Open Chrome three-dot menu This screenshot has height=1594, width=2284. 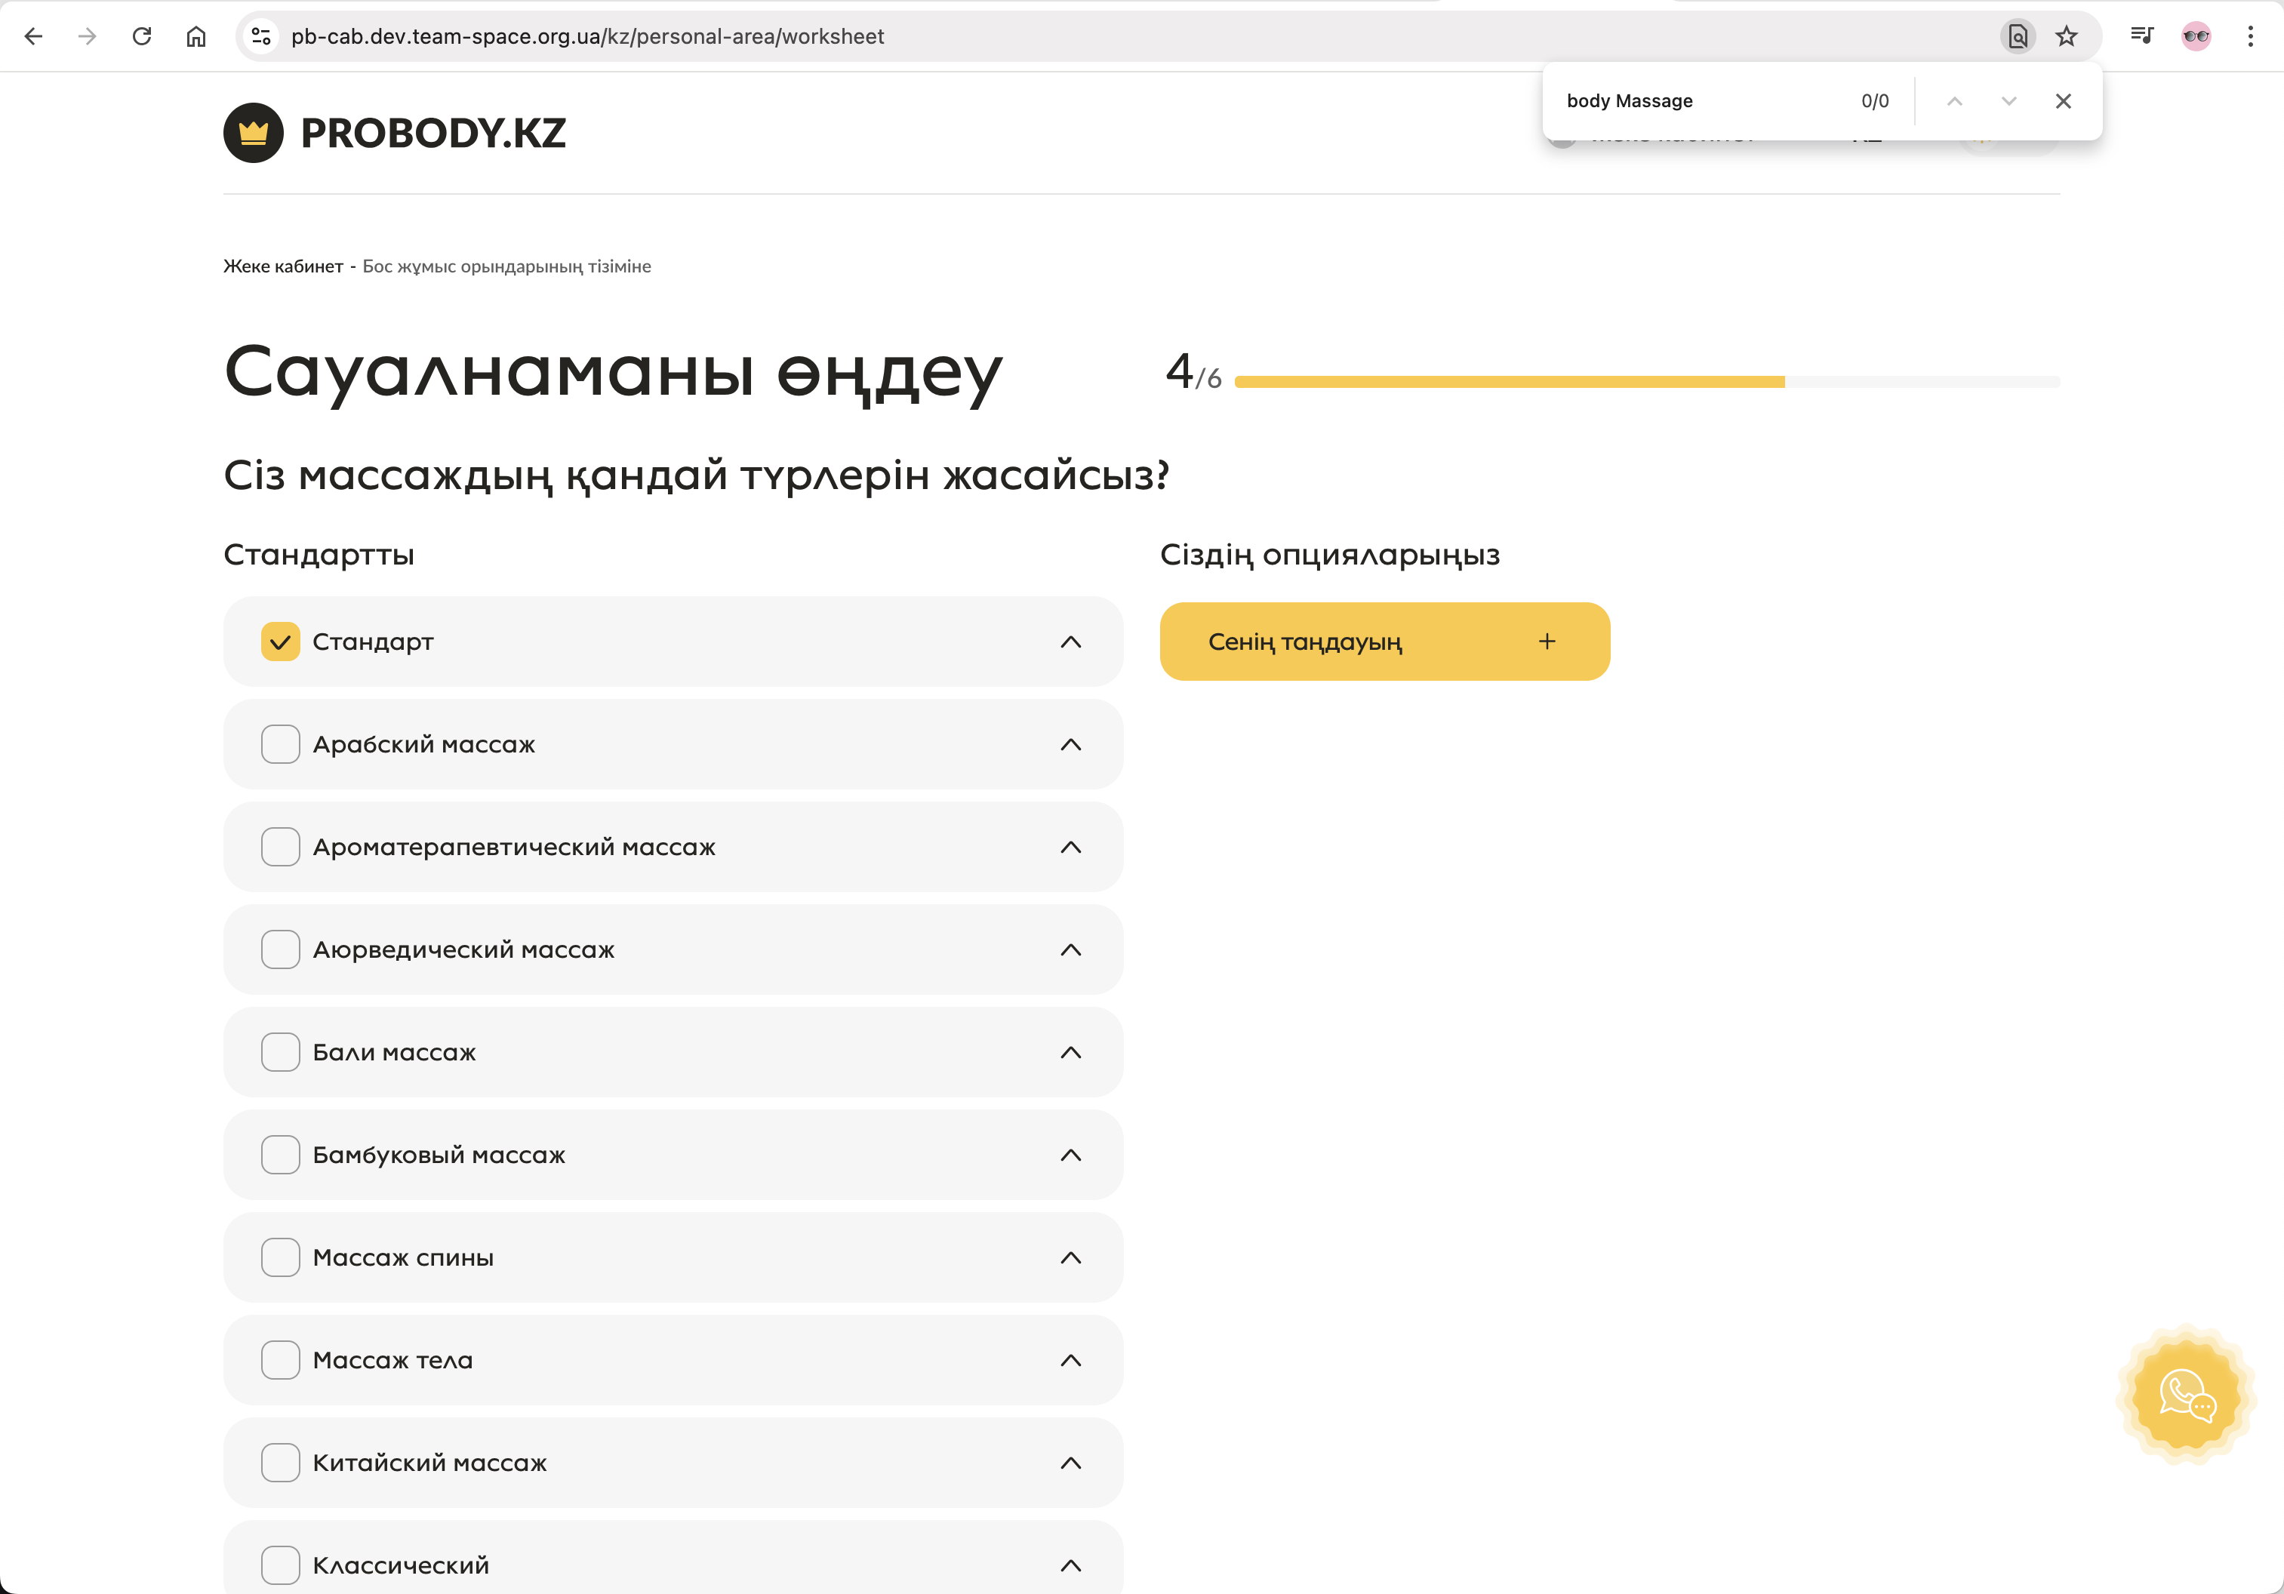pyautogui.click(x=2250, y=37)
